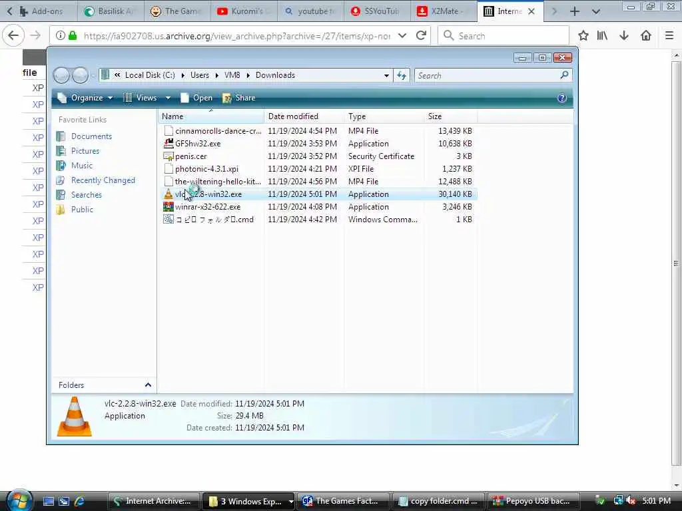Select the .cmd Windows Command file icon

pyautogui.click(x=169, y=220)
